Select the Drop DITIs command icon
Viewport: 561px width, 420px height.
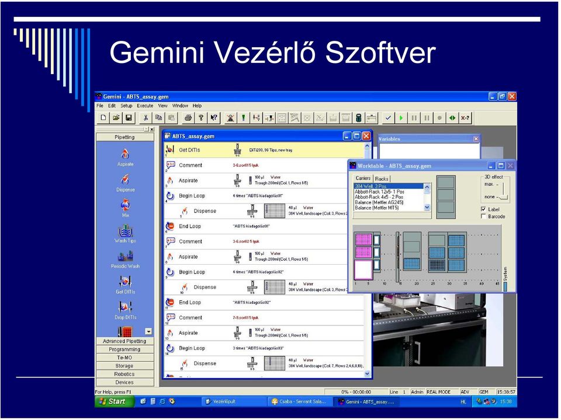point(125,310)
